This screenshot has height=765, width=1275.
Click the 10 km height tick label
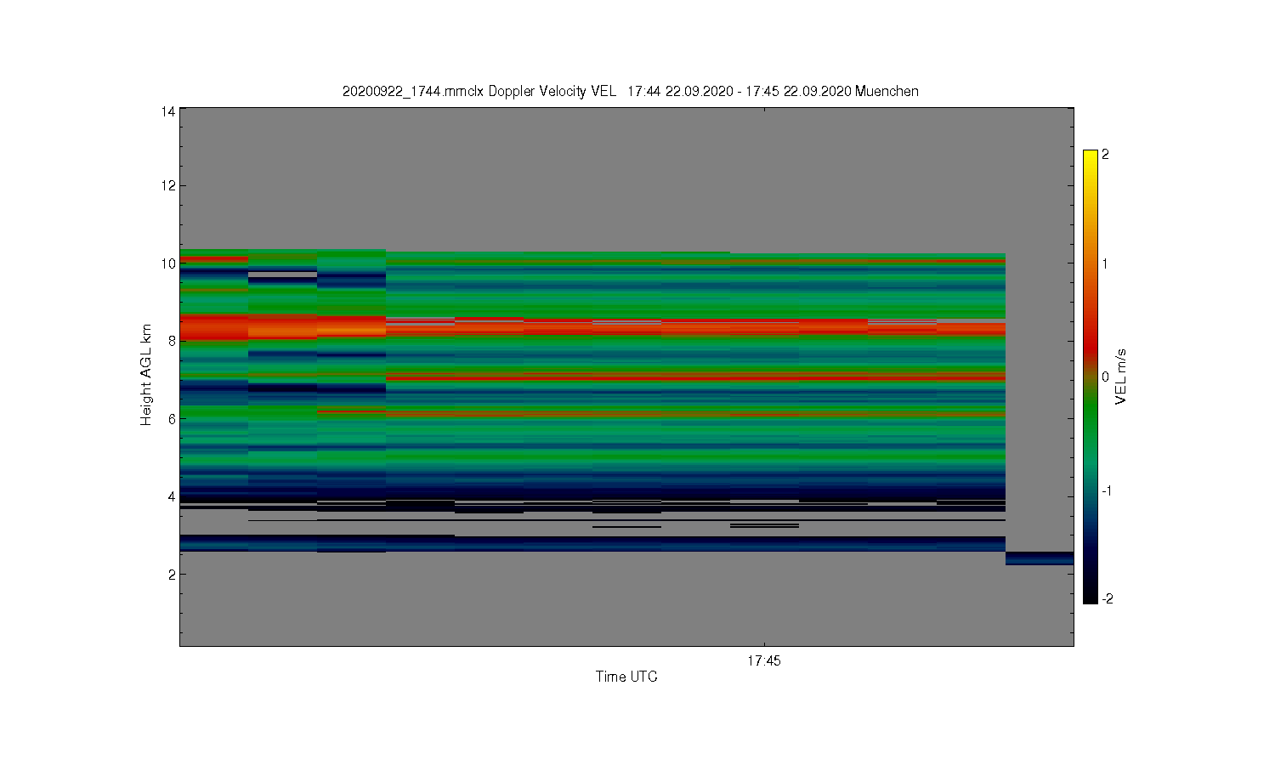[x=168, y=263]
